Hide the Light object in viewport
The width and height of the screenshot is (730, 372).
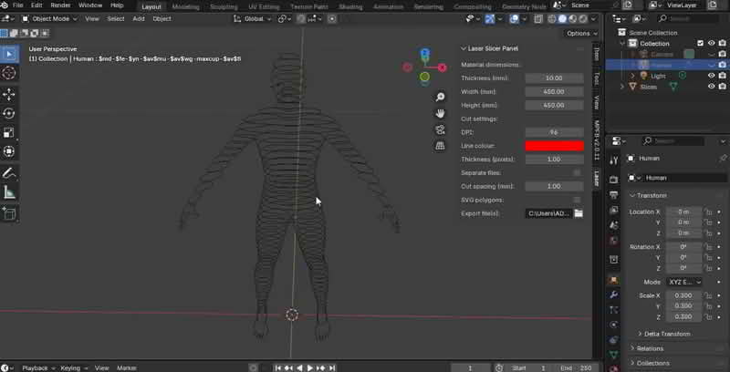[711, 76]
